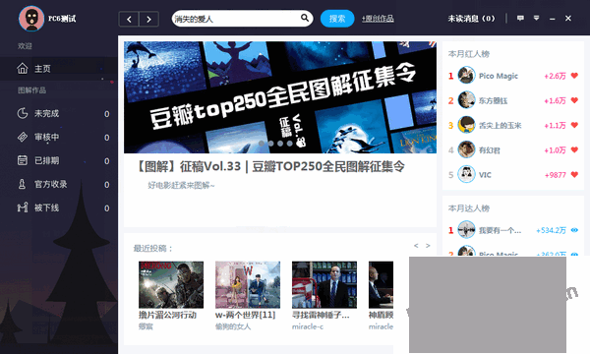
Task: Open the 审核中 sidebar item
Action: 59,137
